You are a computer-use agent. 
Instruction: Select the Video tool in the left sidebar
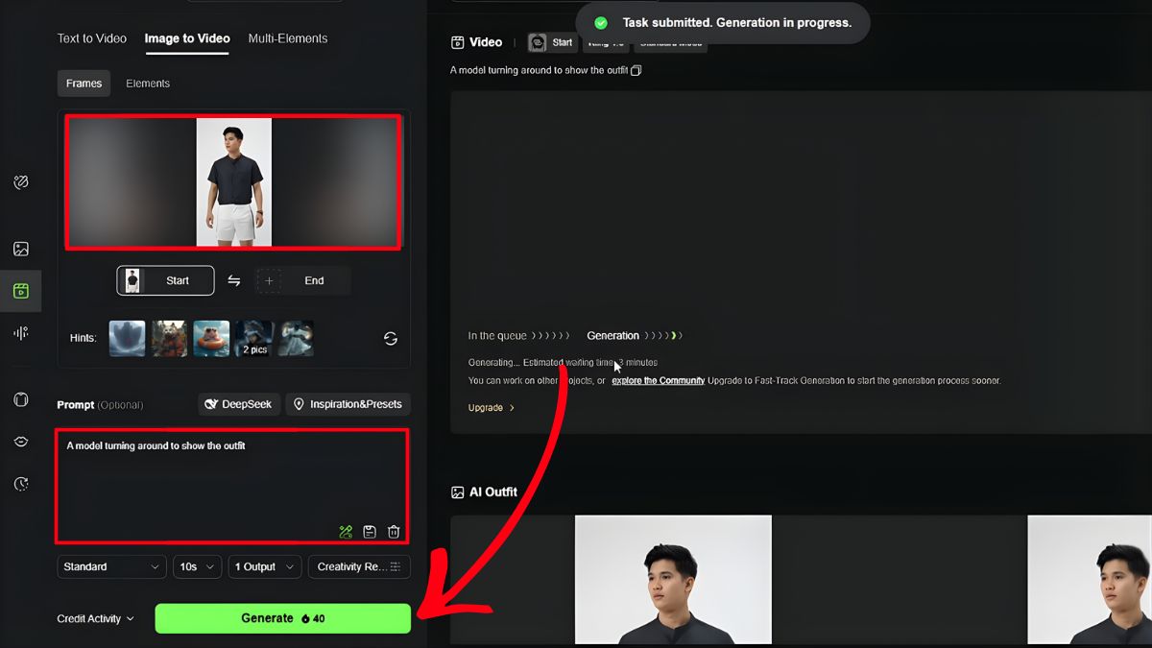point(21,292)
